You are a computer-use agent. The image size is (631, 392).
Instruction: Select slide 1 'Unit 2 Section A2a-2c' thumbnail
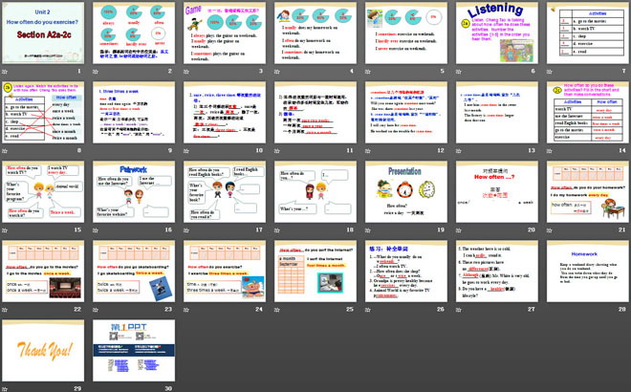point(43,33)
